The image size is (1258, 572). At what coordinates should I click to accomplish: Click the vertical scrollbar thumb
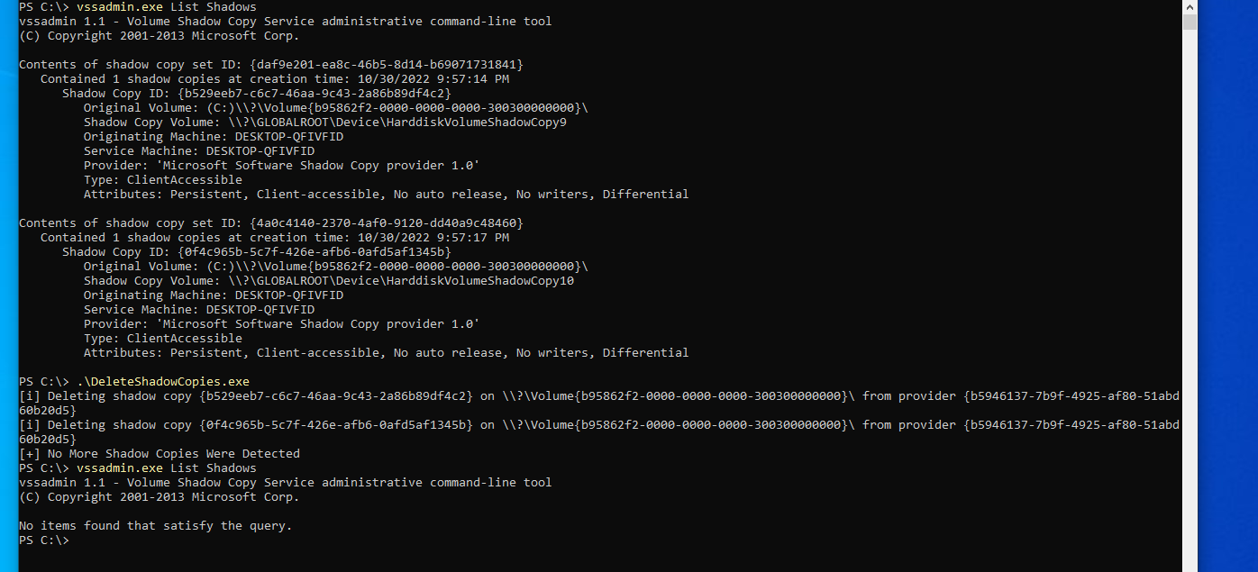coord(1190,22)
